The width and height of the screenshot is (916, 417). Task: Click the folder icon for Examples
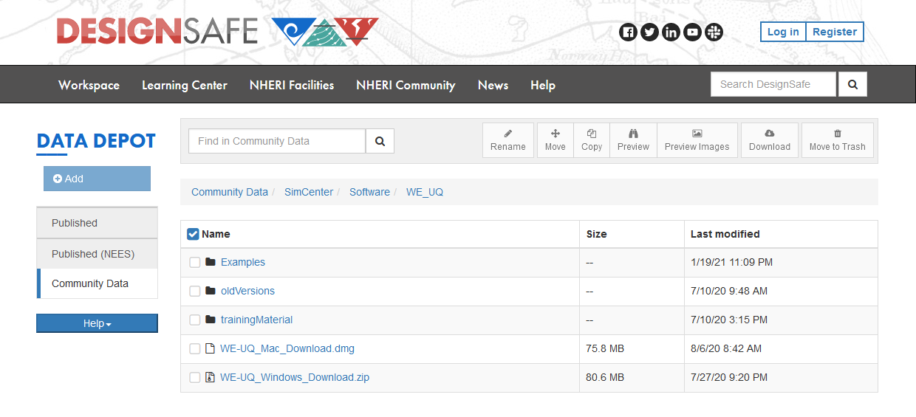tap(211, 262)
